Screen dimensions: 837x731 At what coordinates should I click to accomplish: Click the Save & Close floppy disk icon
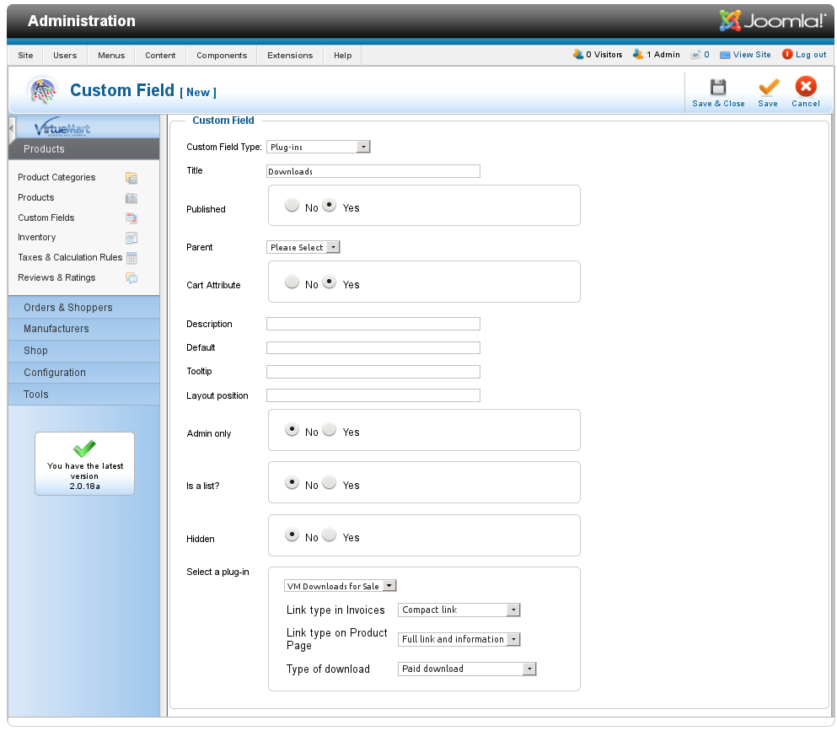pyautogui.click(x=718, y=88)
